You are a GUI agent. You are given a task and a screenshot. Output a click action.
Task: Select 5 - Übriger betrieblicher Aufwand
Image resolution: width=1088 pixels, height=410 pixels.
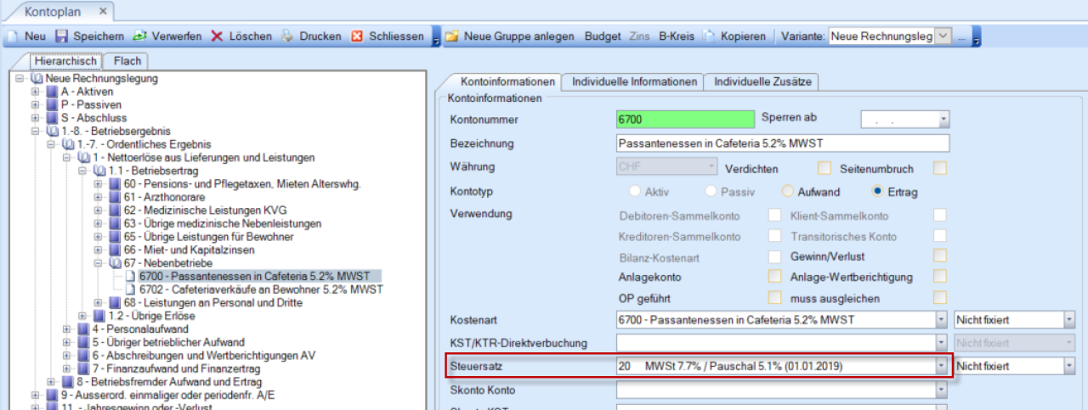[x=168, y=342]
